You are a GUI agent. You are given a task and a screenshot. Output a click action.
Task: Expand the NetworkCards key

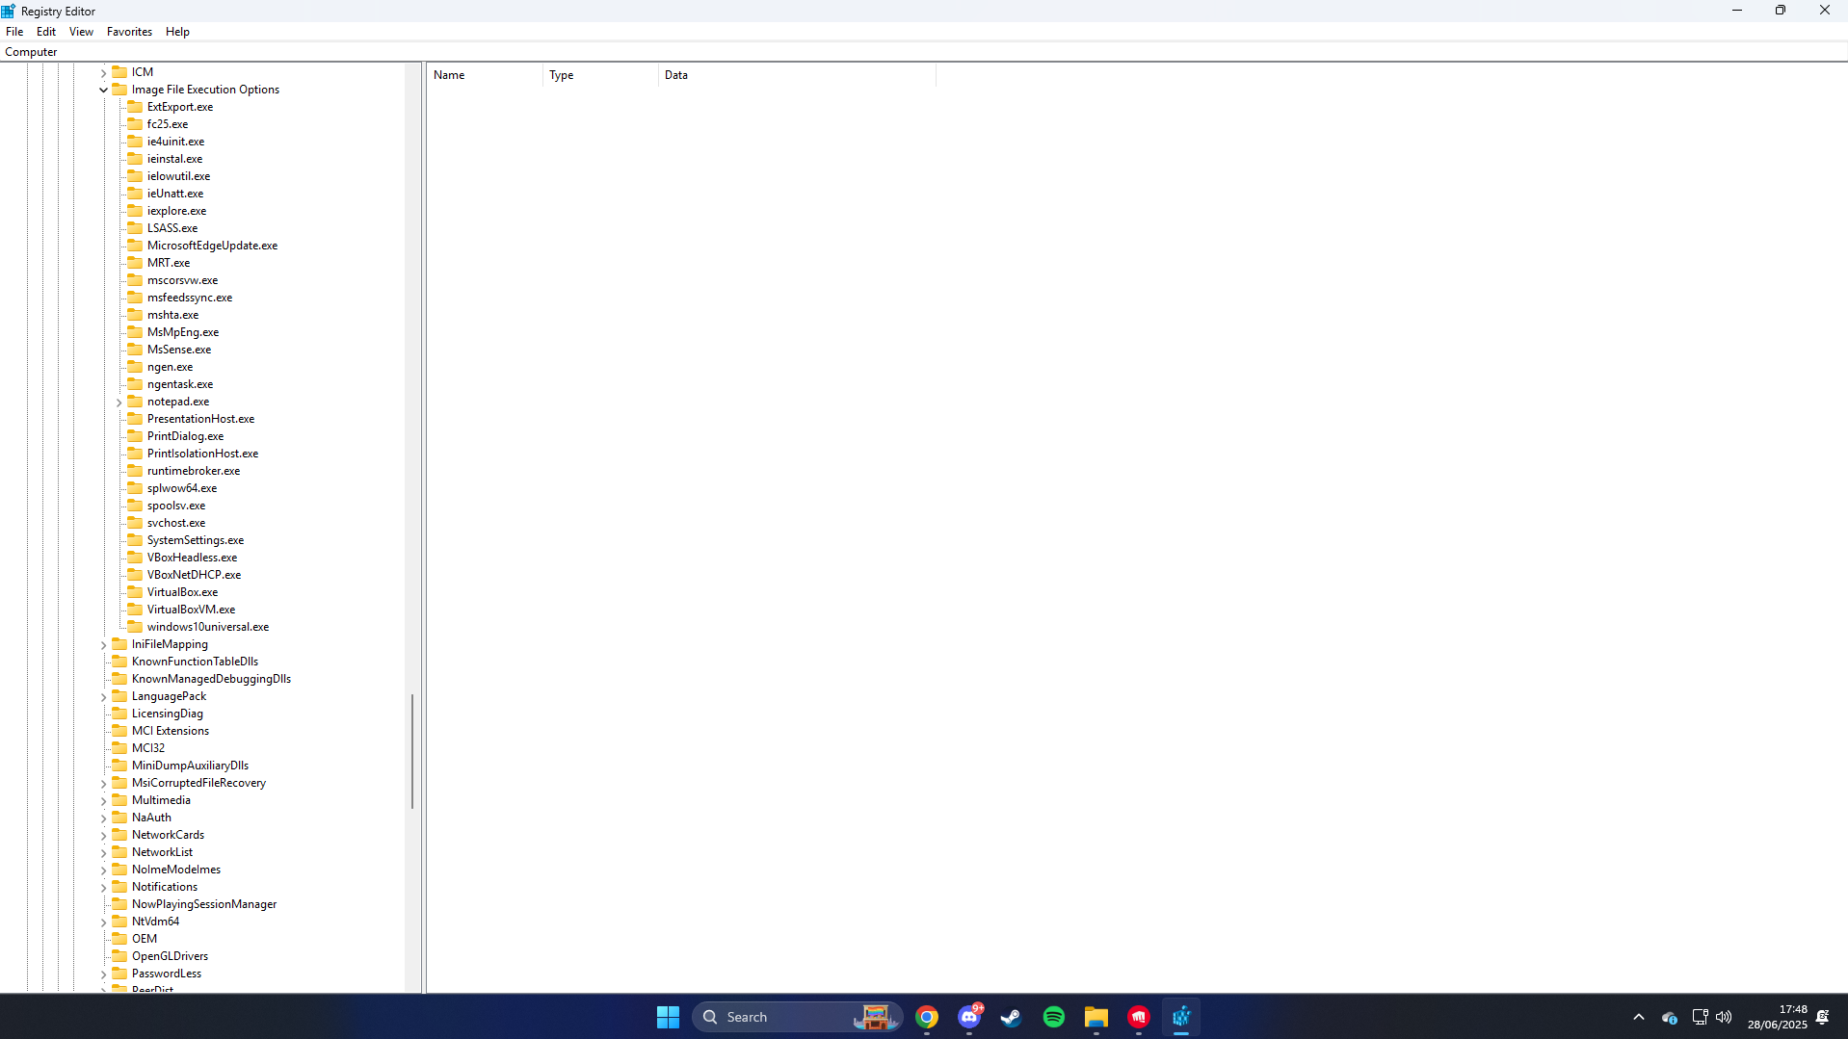coord(104,835)
